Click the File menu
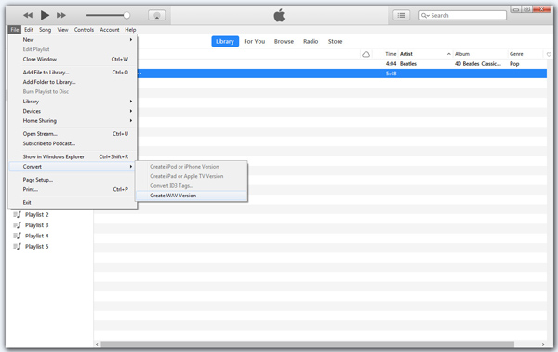The image size is (558, 352). click(15, 30)
